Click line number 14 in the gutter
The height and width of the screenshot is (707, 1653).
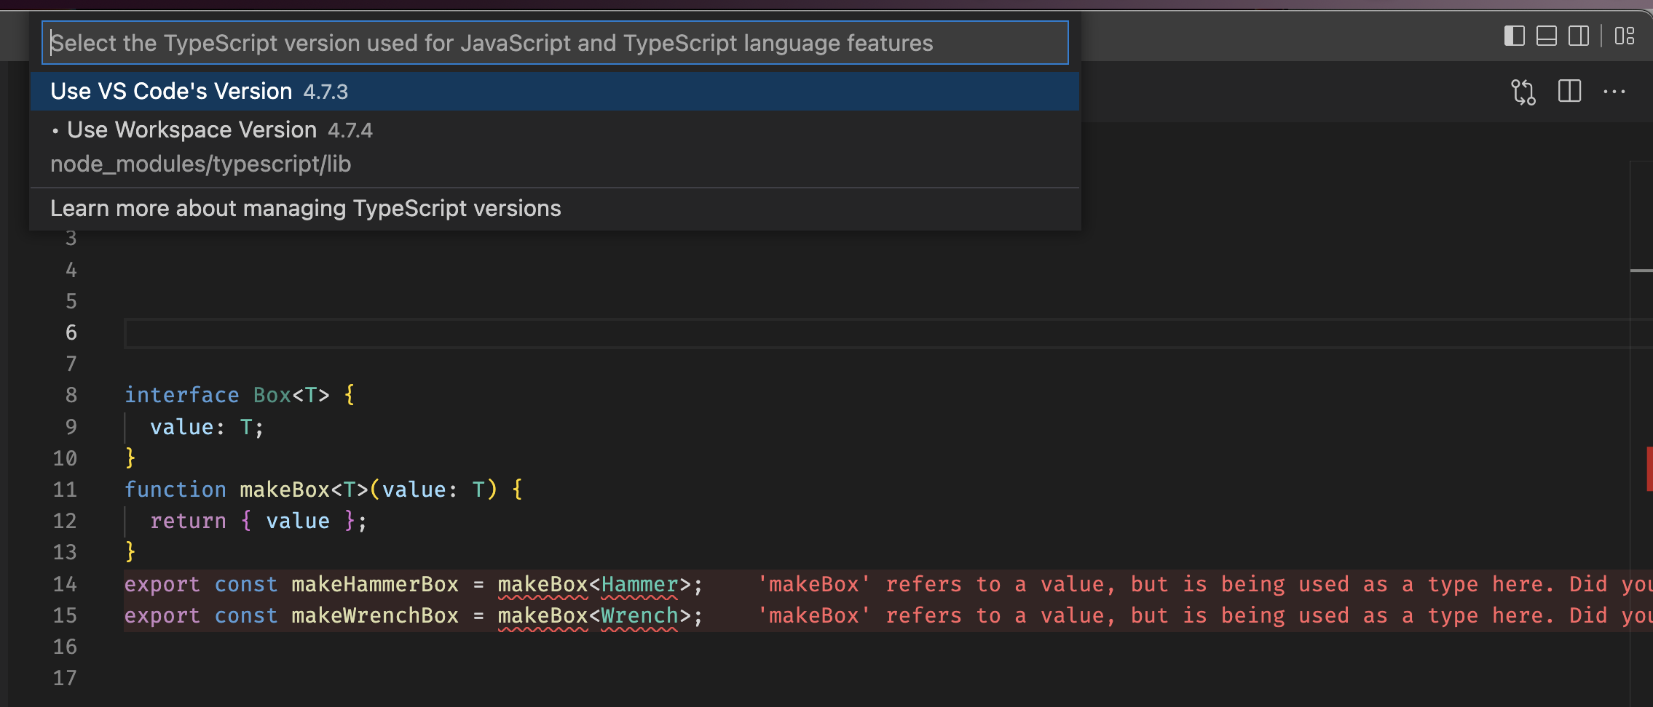pos(65,584)
